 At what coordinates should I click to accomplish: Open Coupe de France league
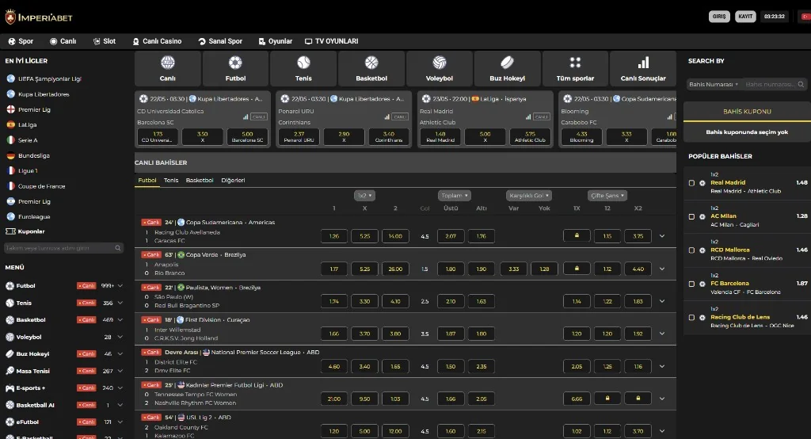(x=36, y=186)
